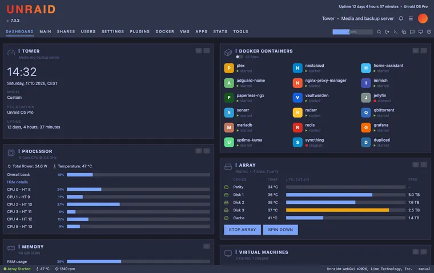The width and height of the screenshot is (434, 273).
Task: Open the USERS tab
Action: pyautogui.click(x=89, y=31)
